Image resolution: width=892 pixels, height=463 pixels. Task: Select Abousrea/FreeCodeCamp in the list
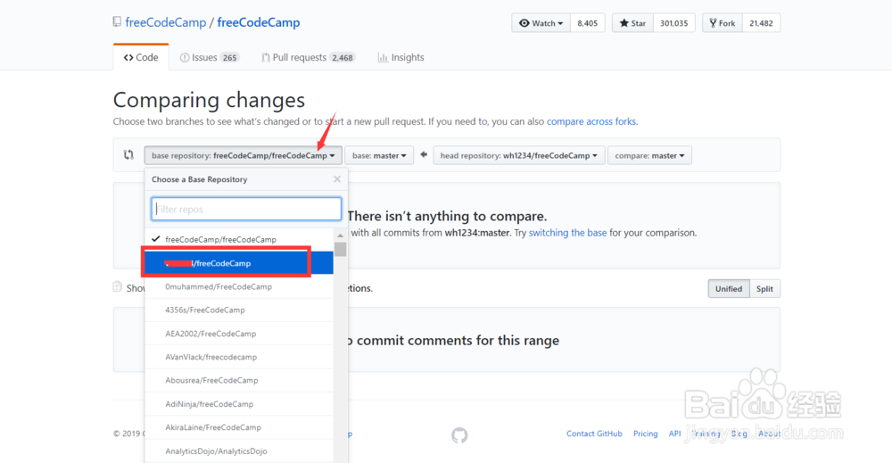[x=239, y=380]
